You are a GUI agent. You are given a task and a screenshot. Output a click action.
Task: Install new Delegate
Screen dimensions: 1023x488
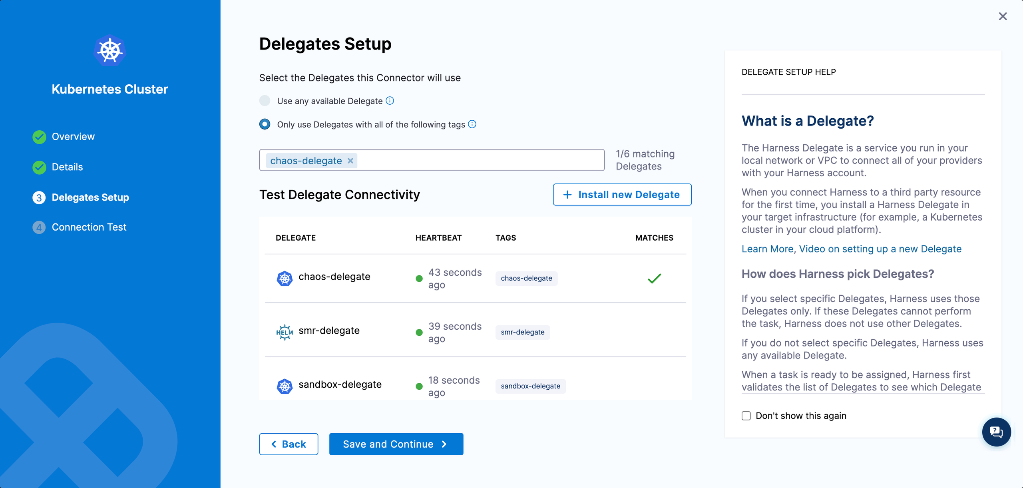pyautogui.click(x=622, y=195)
